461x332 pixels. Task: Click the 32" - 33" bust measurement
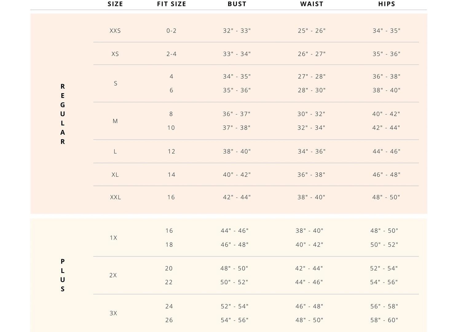click(x=237, y=31)
